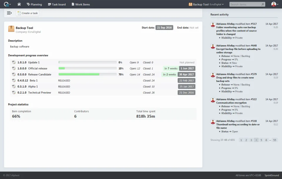Viewport: 282px width, 179px height.
Task: Open item #648 Encrypt backup file
Action: [x=238, y=51]
